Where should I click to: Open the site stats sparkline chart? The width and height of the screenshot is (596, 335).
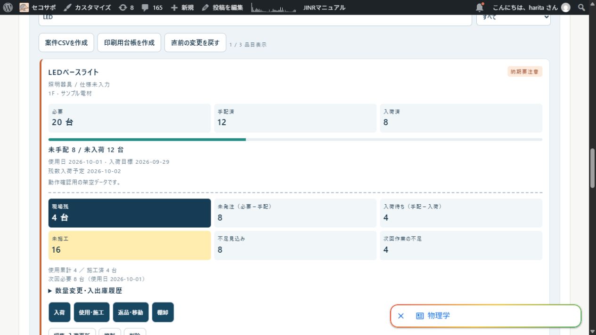[x=273, y=8]
